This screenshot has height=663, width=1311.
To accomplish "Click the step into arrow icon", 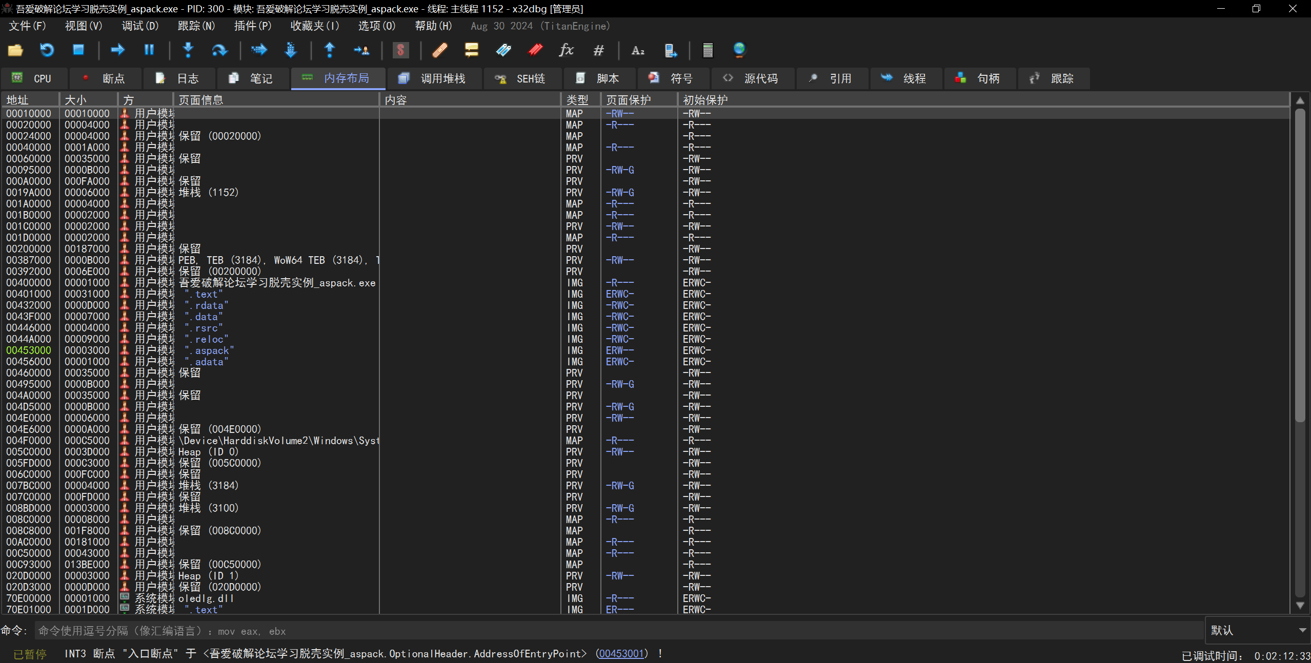I will 188,50.
